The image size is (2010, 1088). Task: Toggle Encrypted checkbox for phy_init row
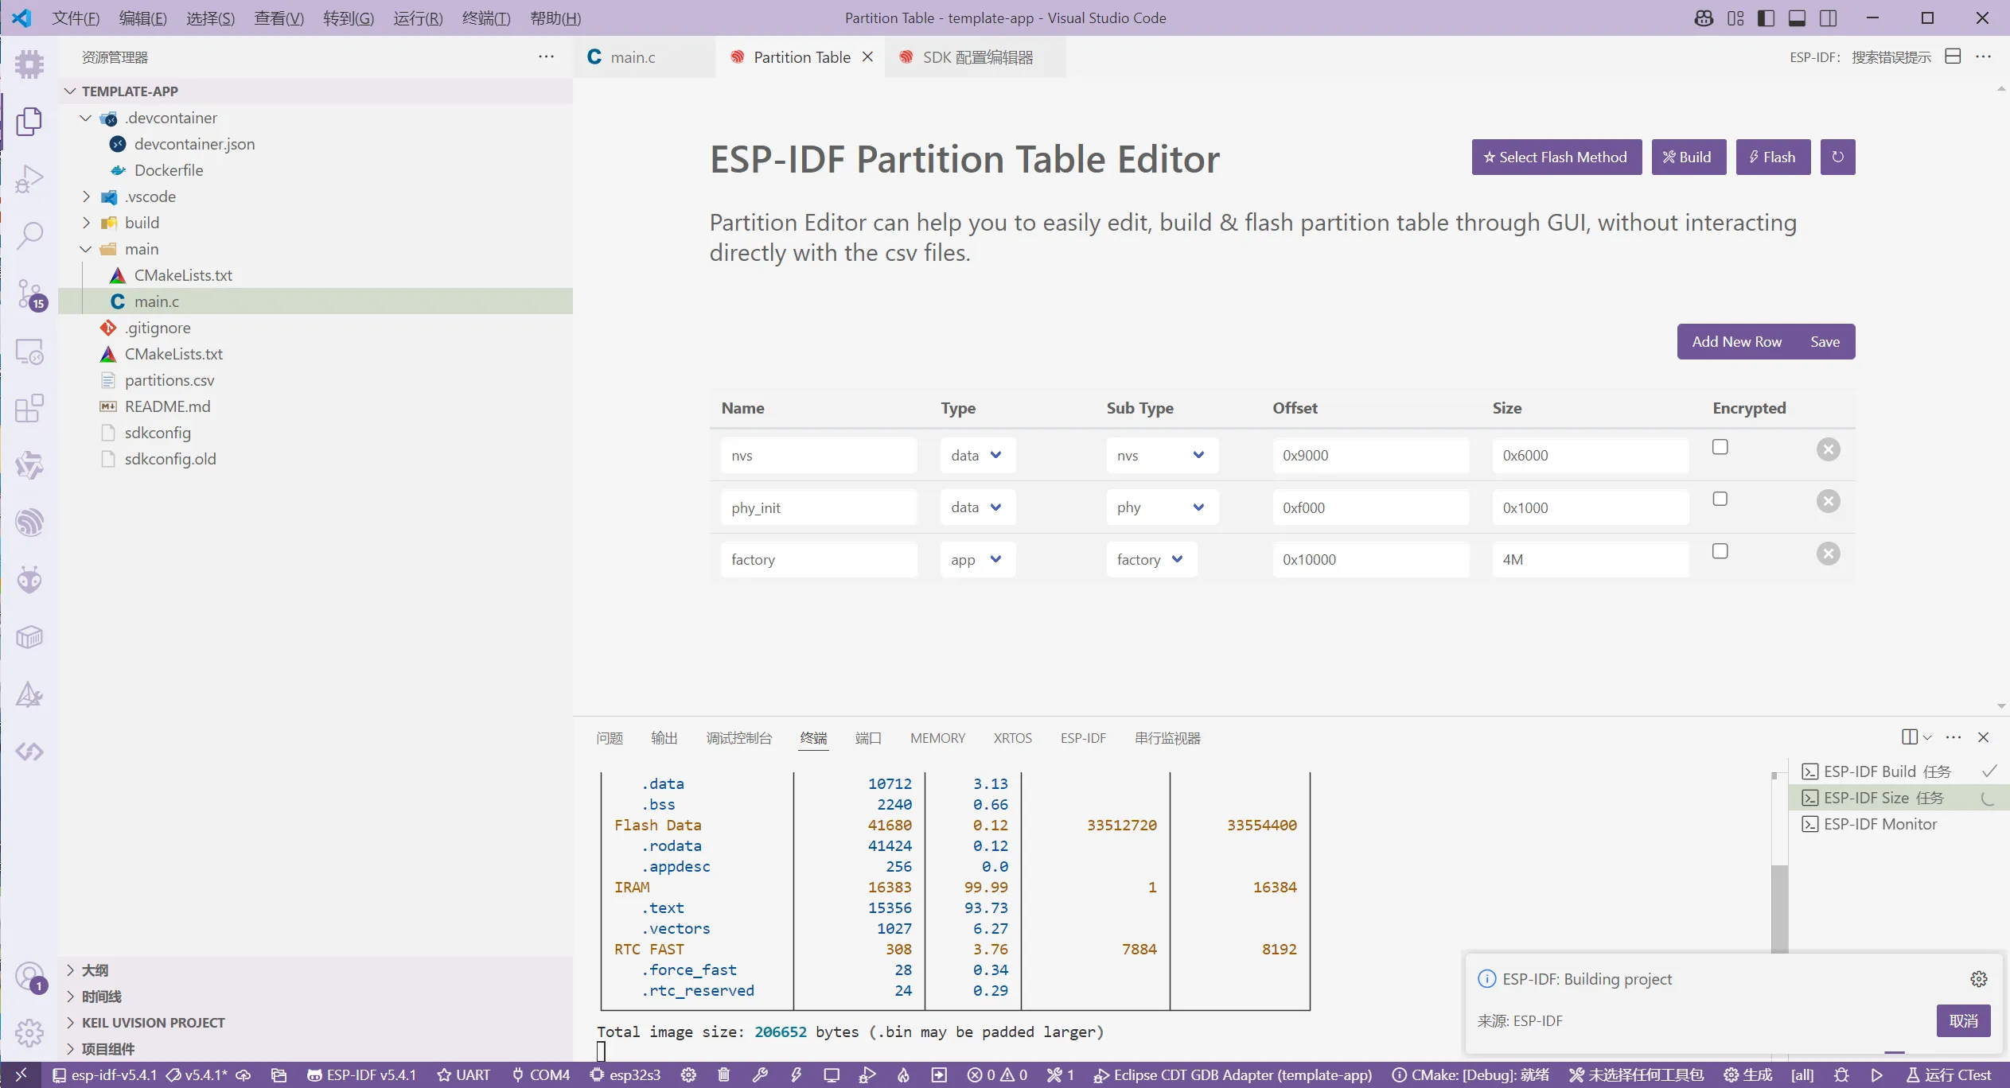click(1720, 499)
